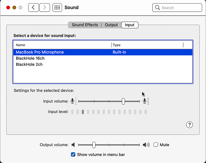
Task: Open the Show All preferences grid
Action: (57, 8)
